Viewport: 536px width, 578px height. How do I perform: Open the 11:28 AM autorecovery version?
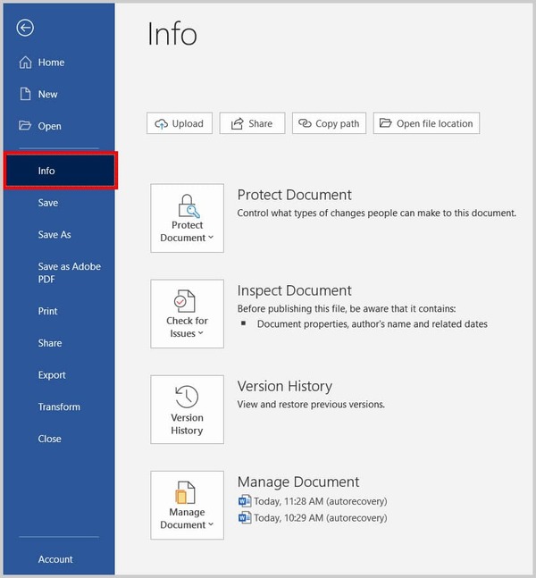tap(313, 501)
